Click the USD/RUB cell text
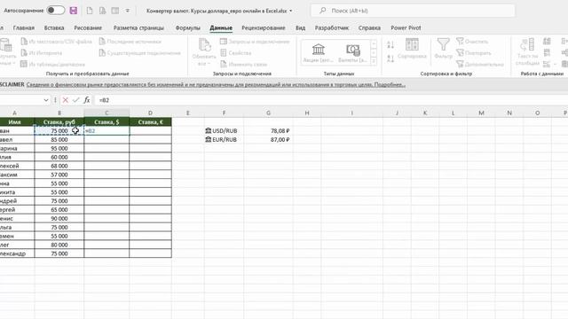 pos(225,130)
